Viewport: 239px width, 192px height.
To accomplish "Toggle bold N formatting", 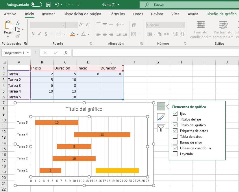I will pos(33,34).
